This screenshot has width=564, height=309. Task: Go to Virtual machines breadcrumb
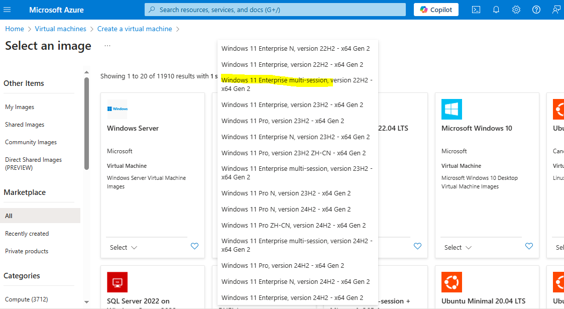click(60, 29)
